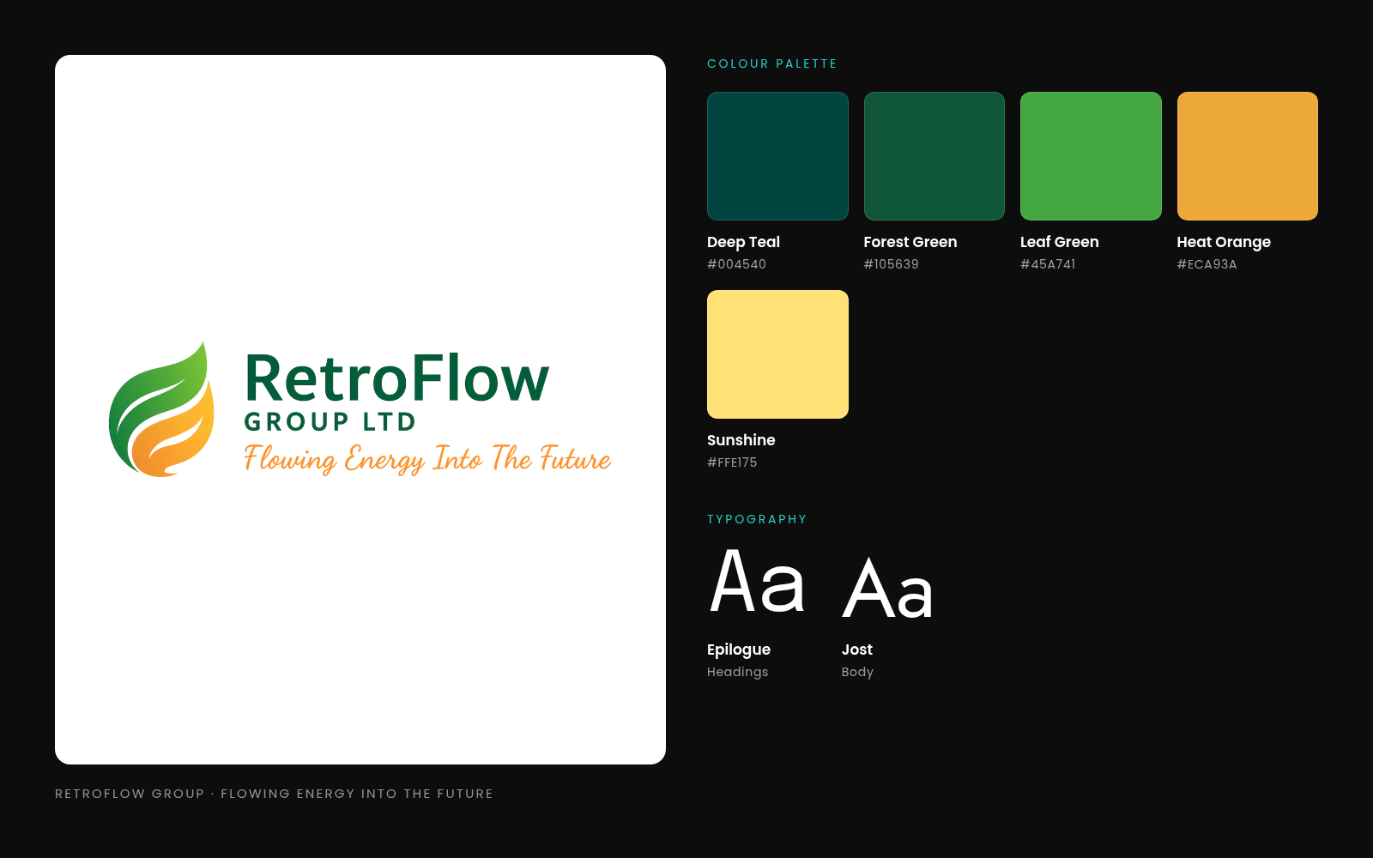Click the TYPOGRAPHY heading
Screen dimensions: 1373x858
(x=757, y=519)
